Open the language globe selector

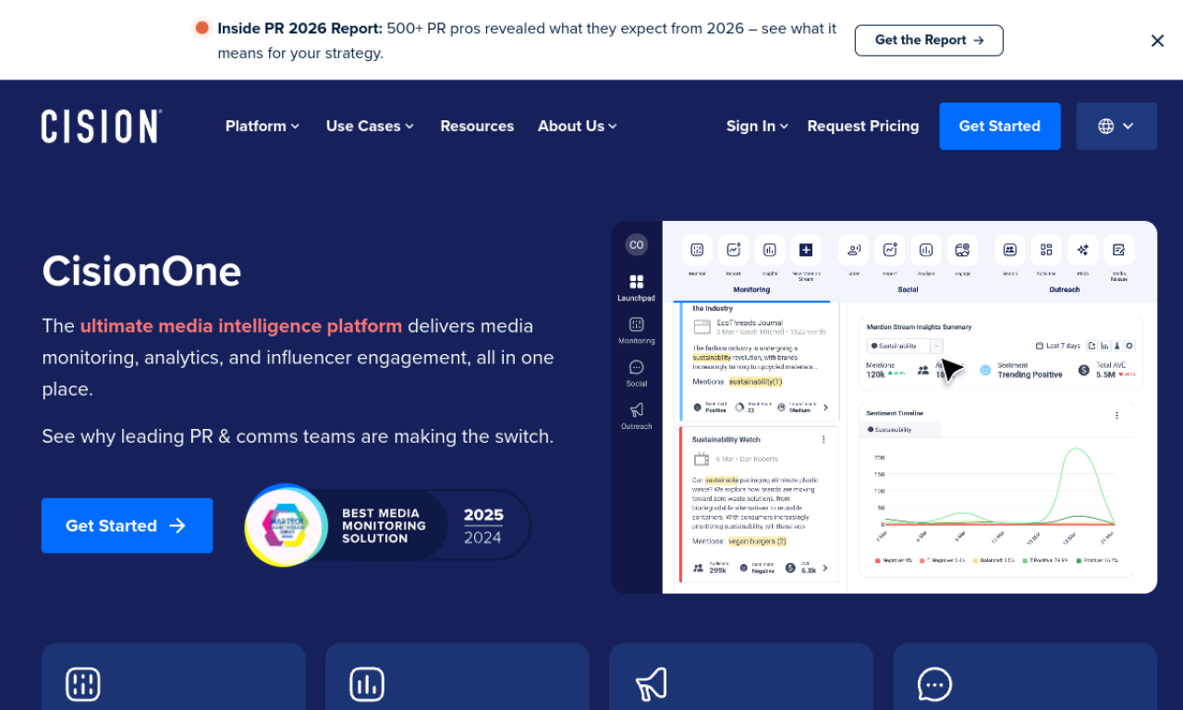[1116, 126]
